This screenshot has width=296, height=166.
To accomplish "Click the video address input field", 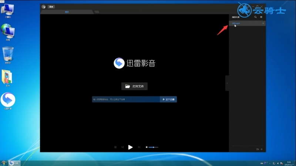I will click(x=126, y=99).
